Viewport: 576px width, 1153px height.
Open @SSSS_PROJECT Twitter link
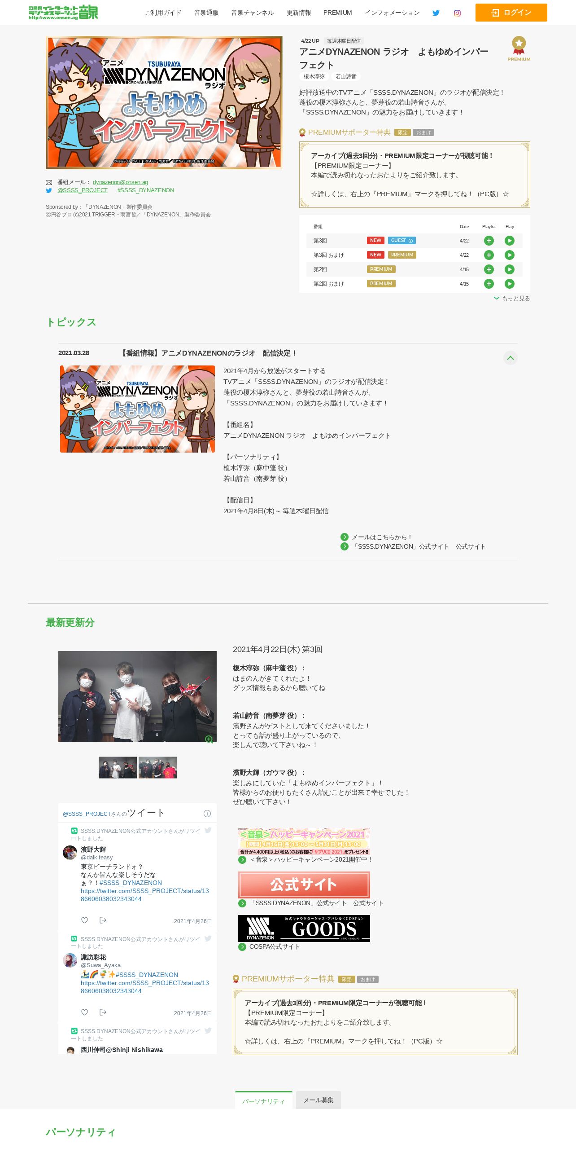tap(83, 190)
